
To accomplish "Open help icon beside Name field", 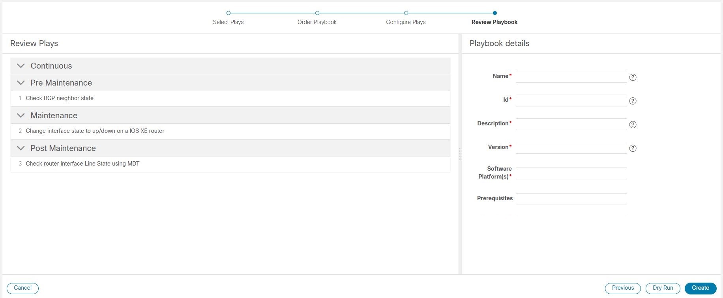I will point(633,77).
